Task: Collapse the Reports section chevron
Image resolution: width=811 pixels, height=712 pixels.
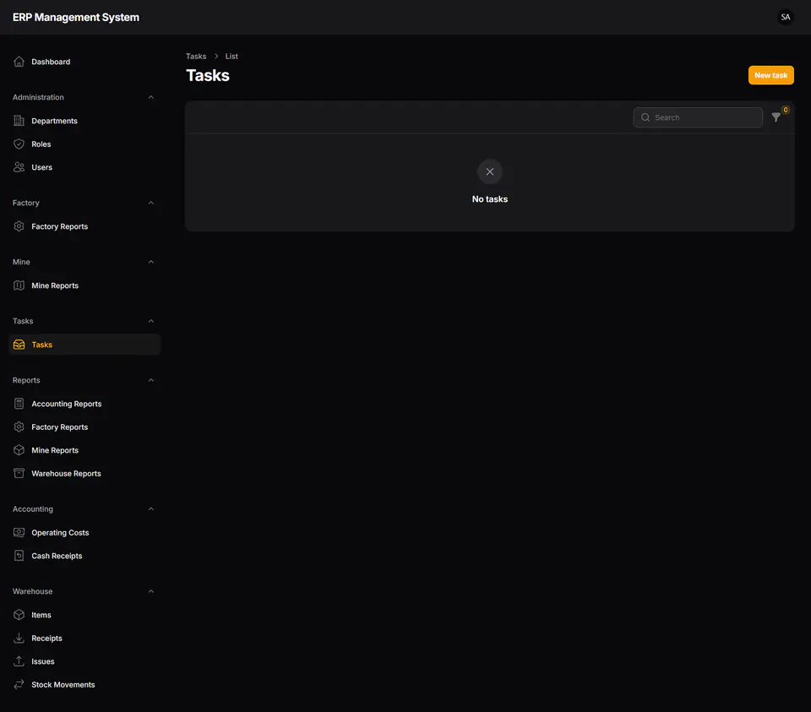Action: coord(151,380)
